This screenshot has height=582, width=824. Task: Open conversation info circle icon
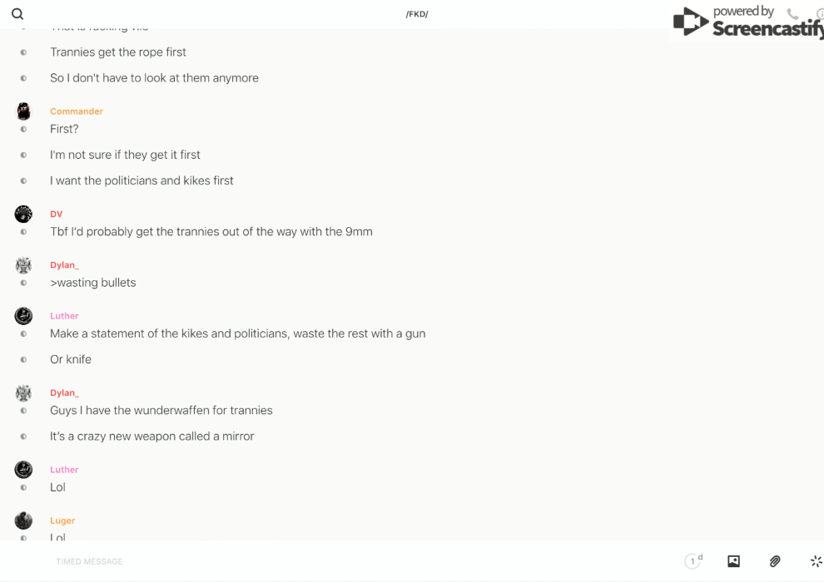[x=820, y=14]
